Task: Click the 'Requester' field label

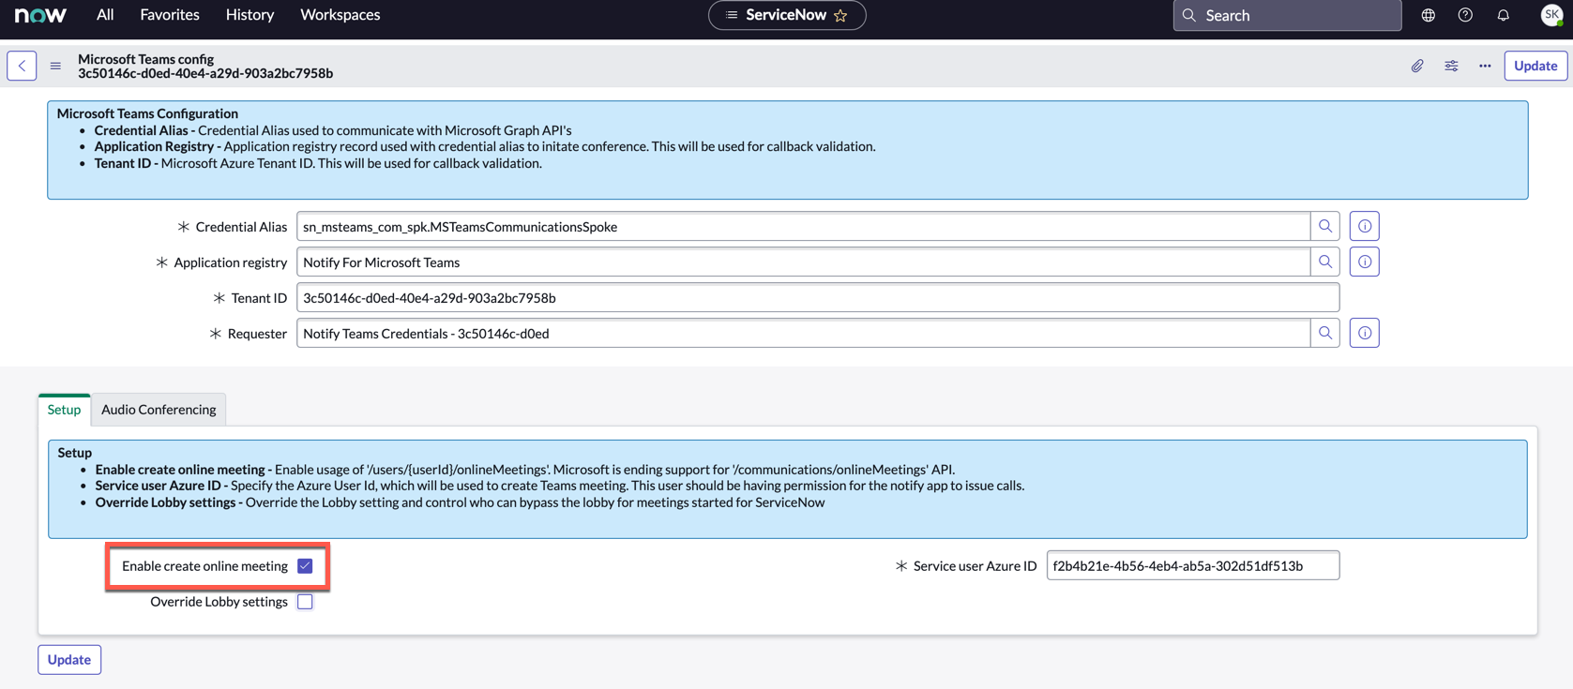Action: (x=257, y=334)
